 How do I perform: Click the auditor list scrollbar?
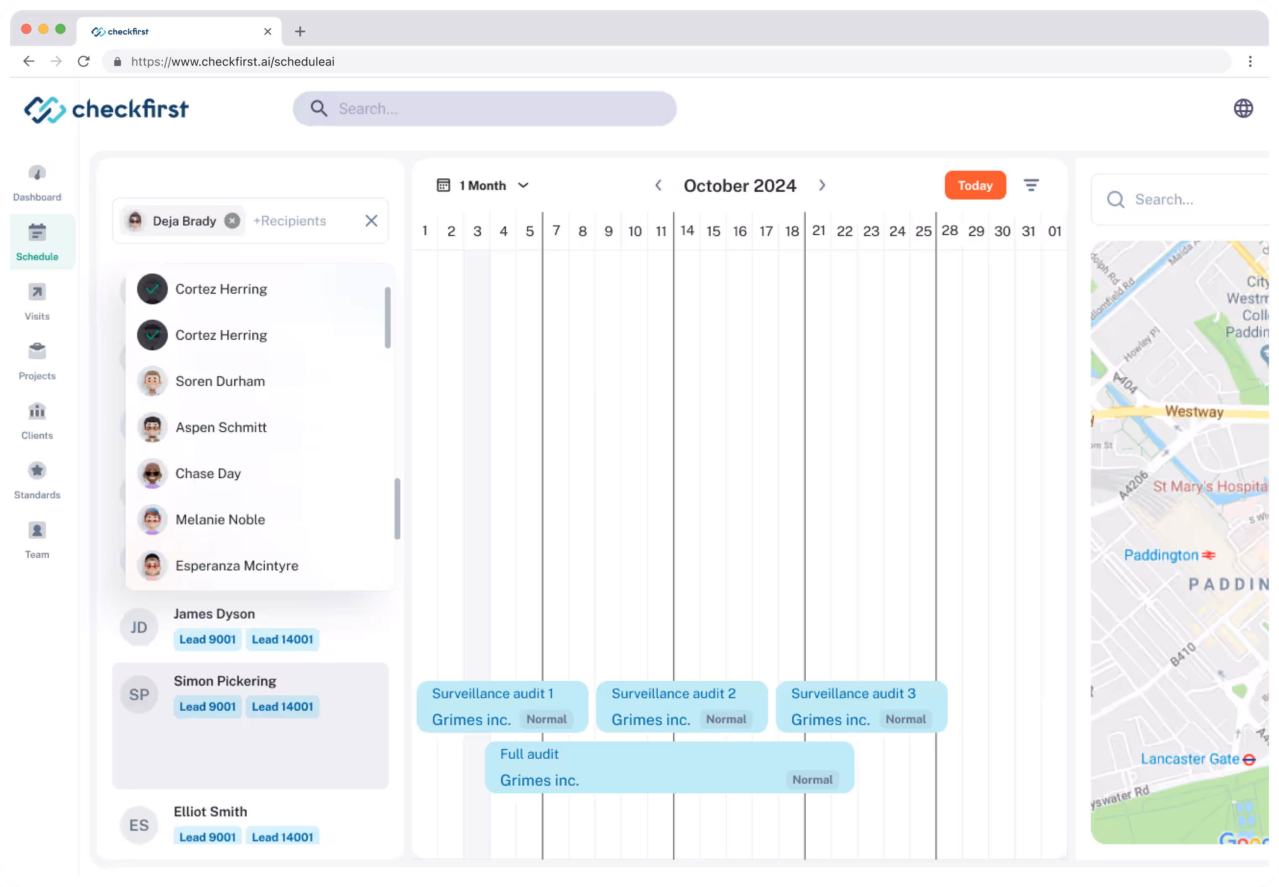point(397,508)
